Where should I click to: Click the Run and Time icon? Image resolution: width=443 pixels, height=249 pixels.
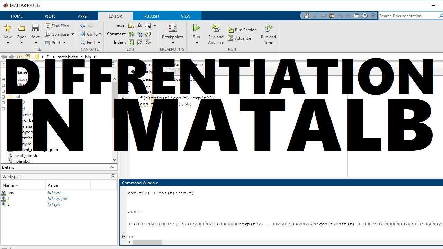[x=268, y=28]
